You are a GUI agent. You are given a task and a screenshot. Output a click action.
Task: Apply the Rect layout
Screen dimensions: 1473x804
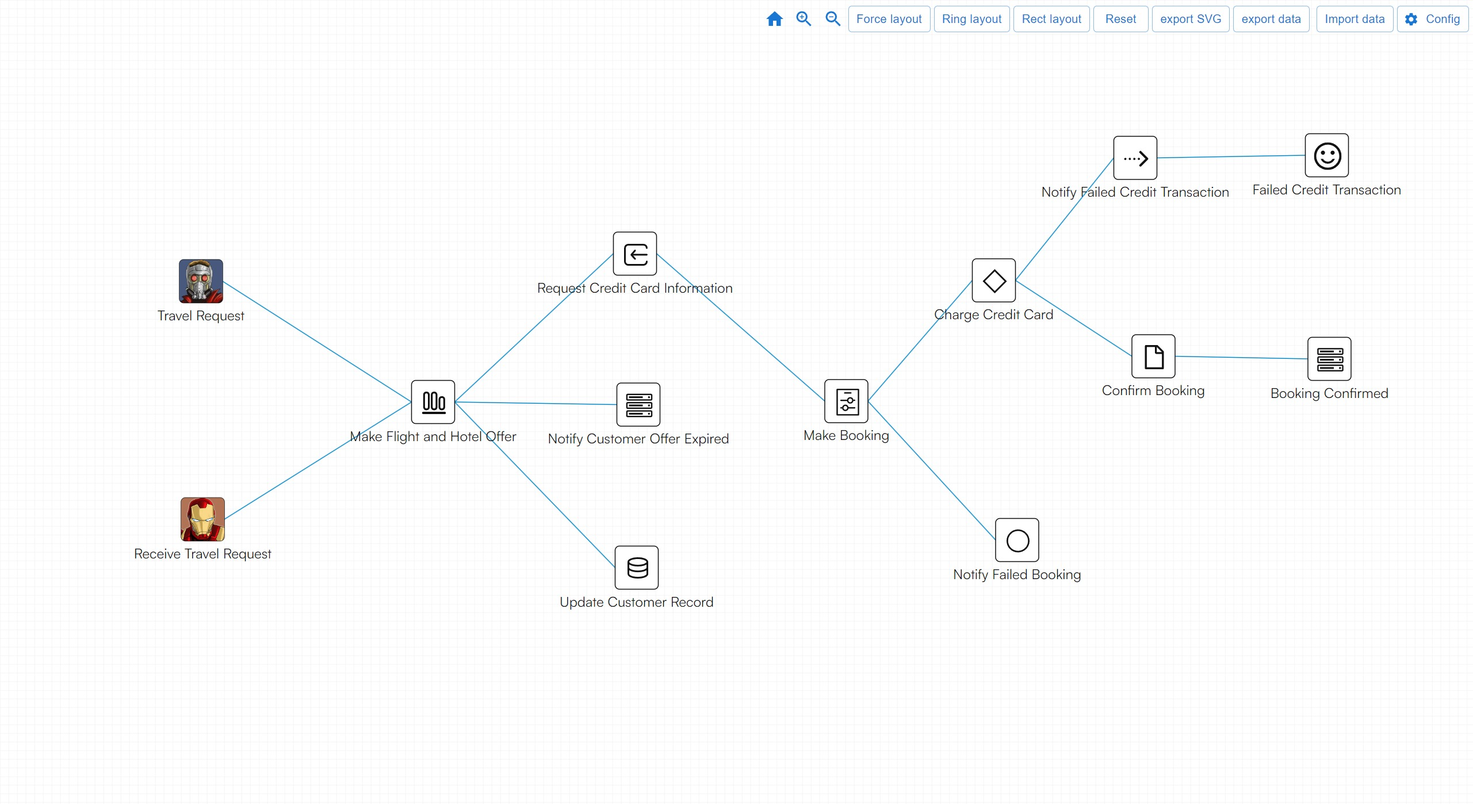(1051, 19)
